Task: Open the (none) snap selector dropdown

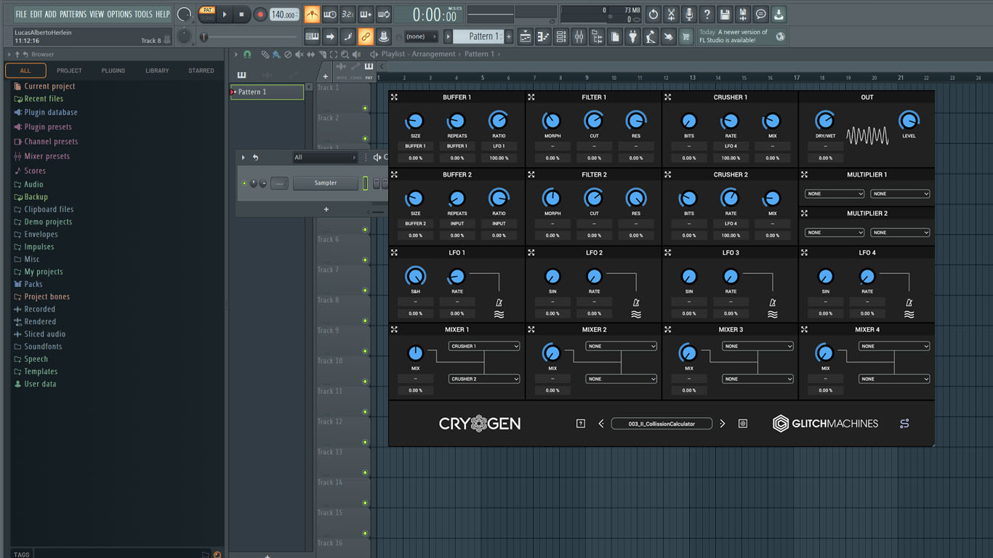Action: [x=421, y=36]
